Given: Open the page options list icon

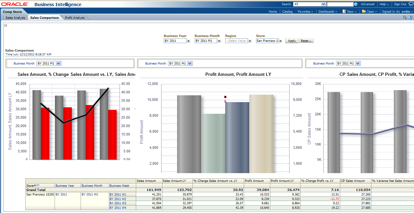Looking at the screenshot, I should (x=405, y=18).
